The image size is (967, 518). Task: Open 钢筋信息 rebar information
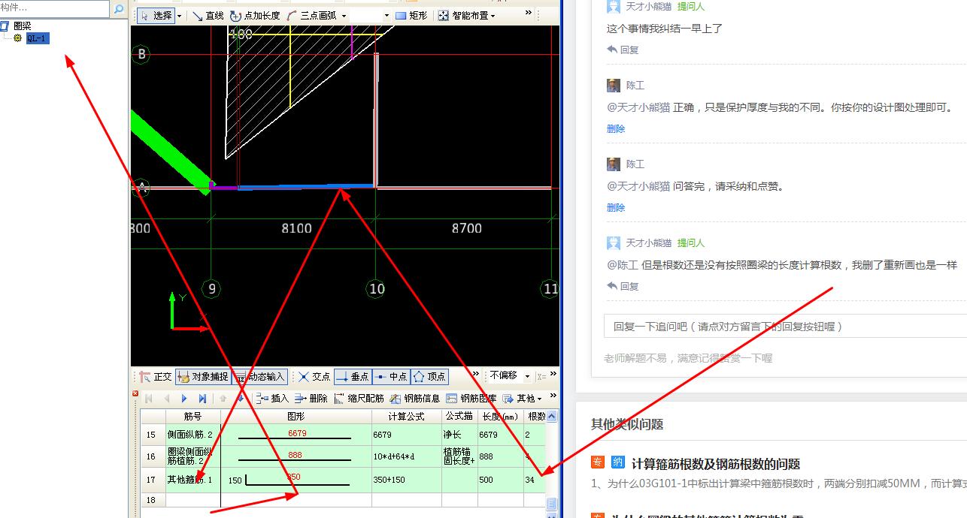click(415, 399)
